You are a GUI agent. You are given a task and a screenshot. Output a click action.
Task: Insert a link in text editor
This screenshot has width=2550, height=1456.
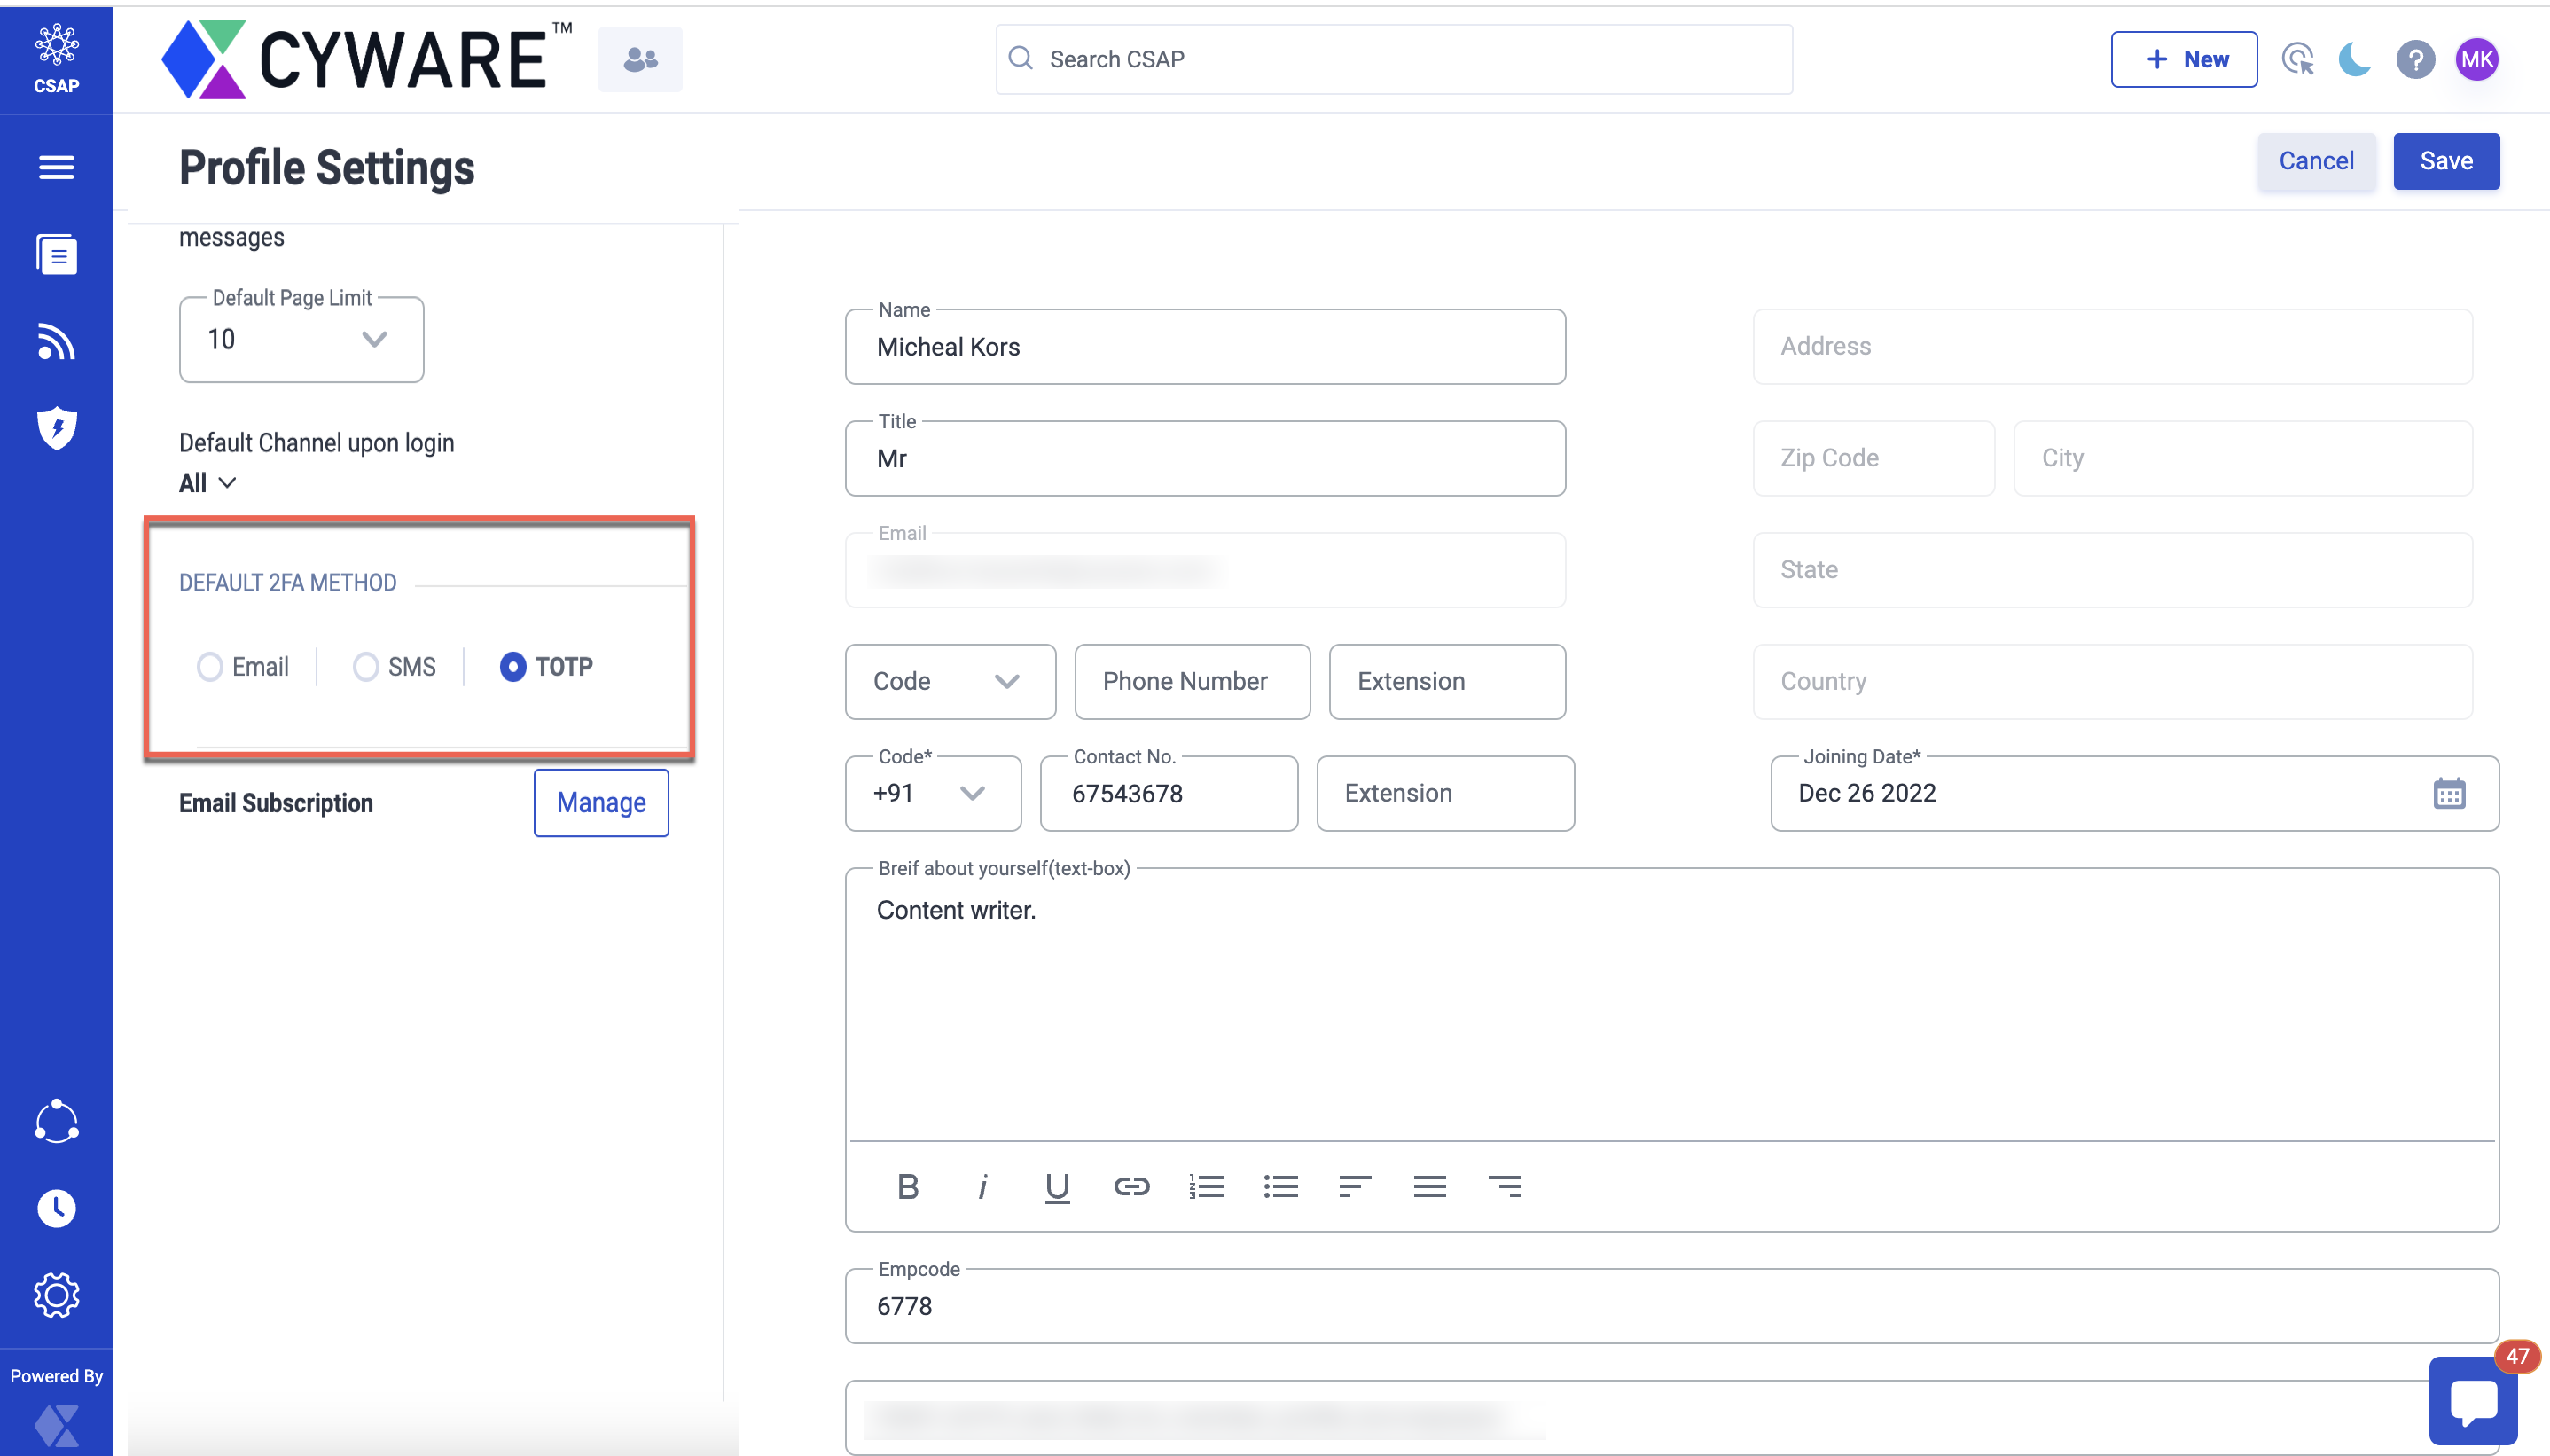pyautogui.click(x=1131, y=1186)
